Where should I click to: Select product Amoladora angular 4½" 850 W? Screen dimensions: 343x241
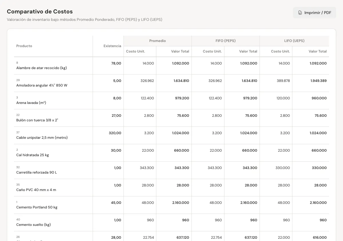point(42,85)
